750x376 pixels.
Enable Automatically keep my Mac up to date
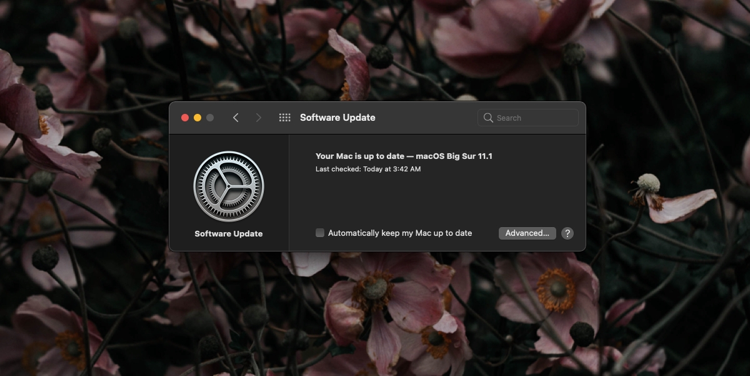[x=320, y=233]
